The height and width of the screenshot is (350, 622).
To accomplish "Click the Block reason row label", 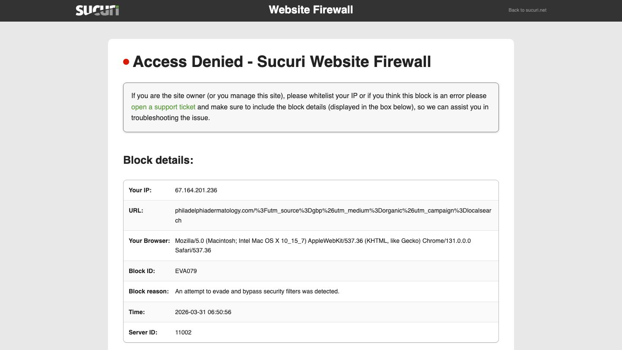I will [149, 291].
